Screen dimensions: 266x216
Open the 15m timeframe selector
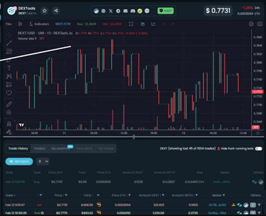tap(9, 24)
